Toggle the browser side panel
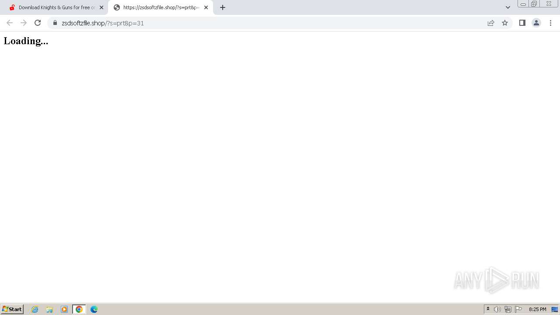 (522, 23)
